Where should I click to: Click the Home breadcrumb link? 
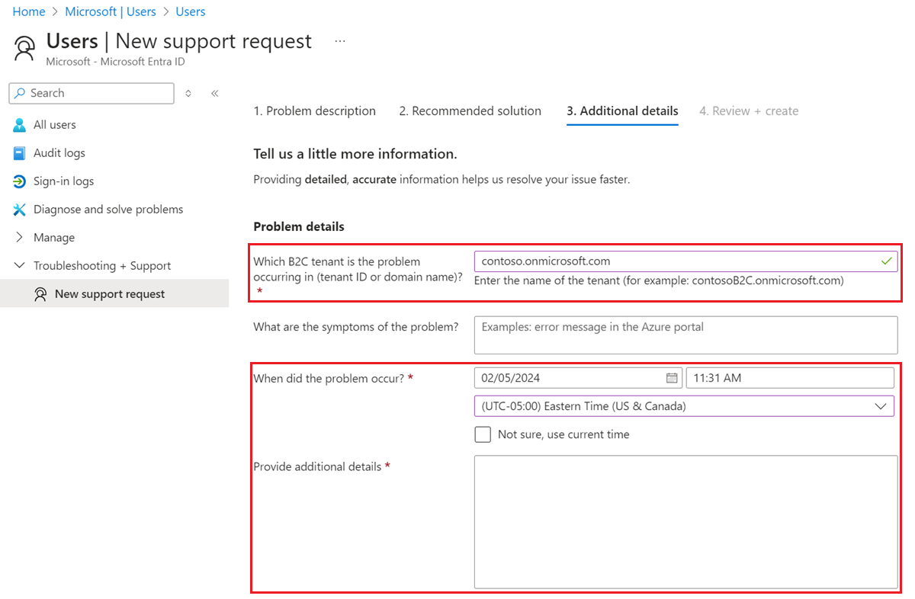click(x=29, y=11)
